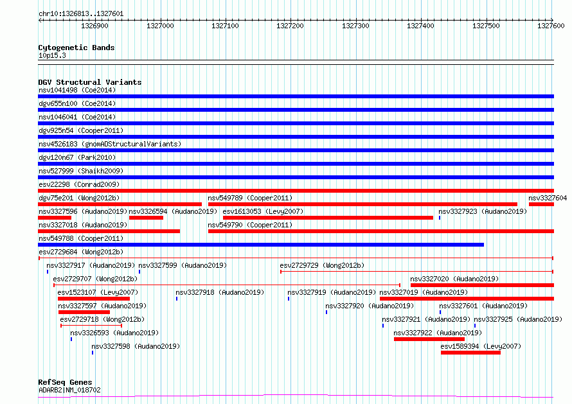
Task: Select esv1613053 (Levy2007) variant label
Action: pyautogui.click(x=263, y=211)
